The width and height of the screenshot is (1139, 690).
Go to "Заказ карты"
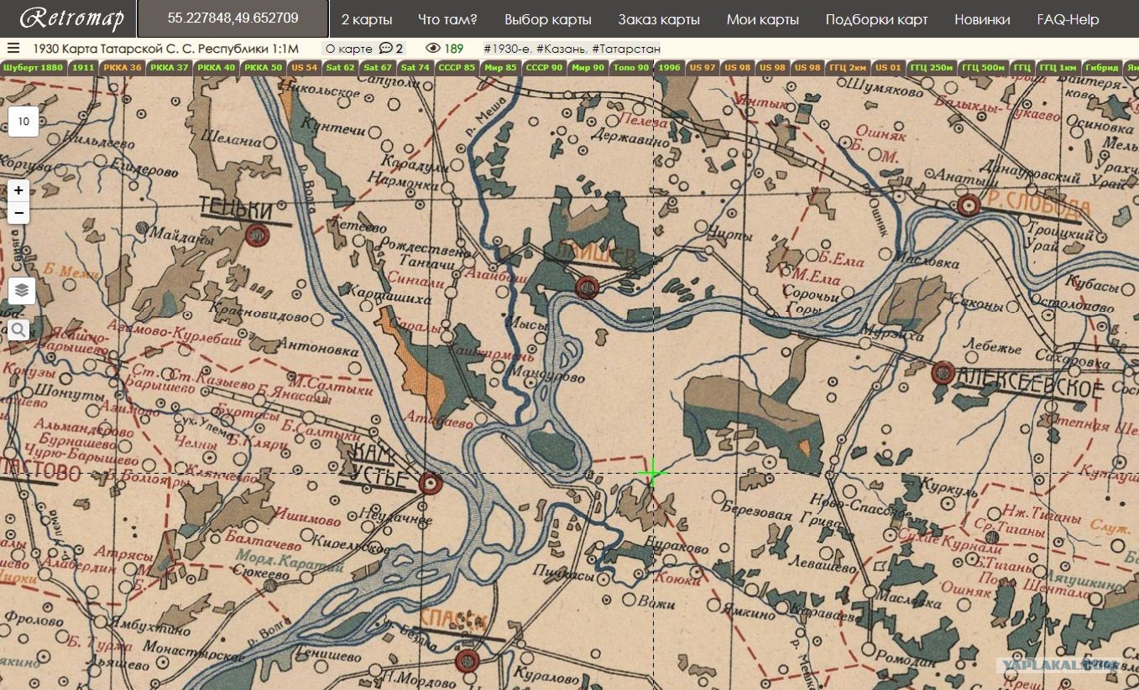(x=659, y=19)
